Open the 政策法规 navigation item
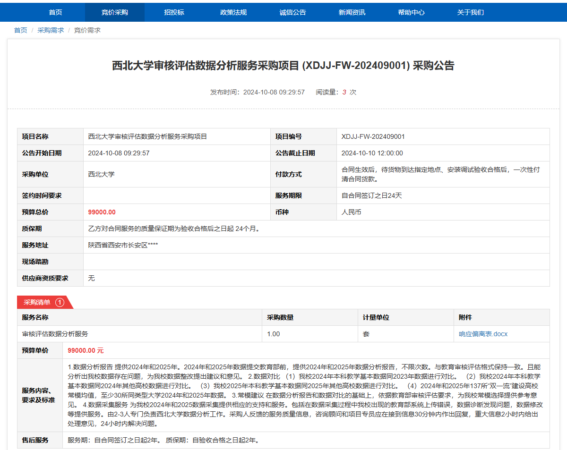Viewport: 567px width, 450px height. [233, 12]
